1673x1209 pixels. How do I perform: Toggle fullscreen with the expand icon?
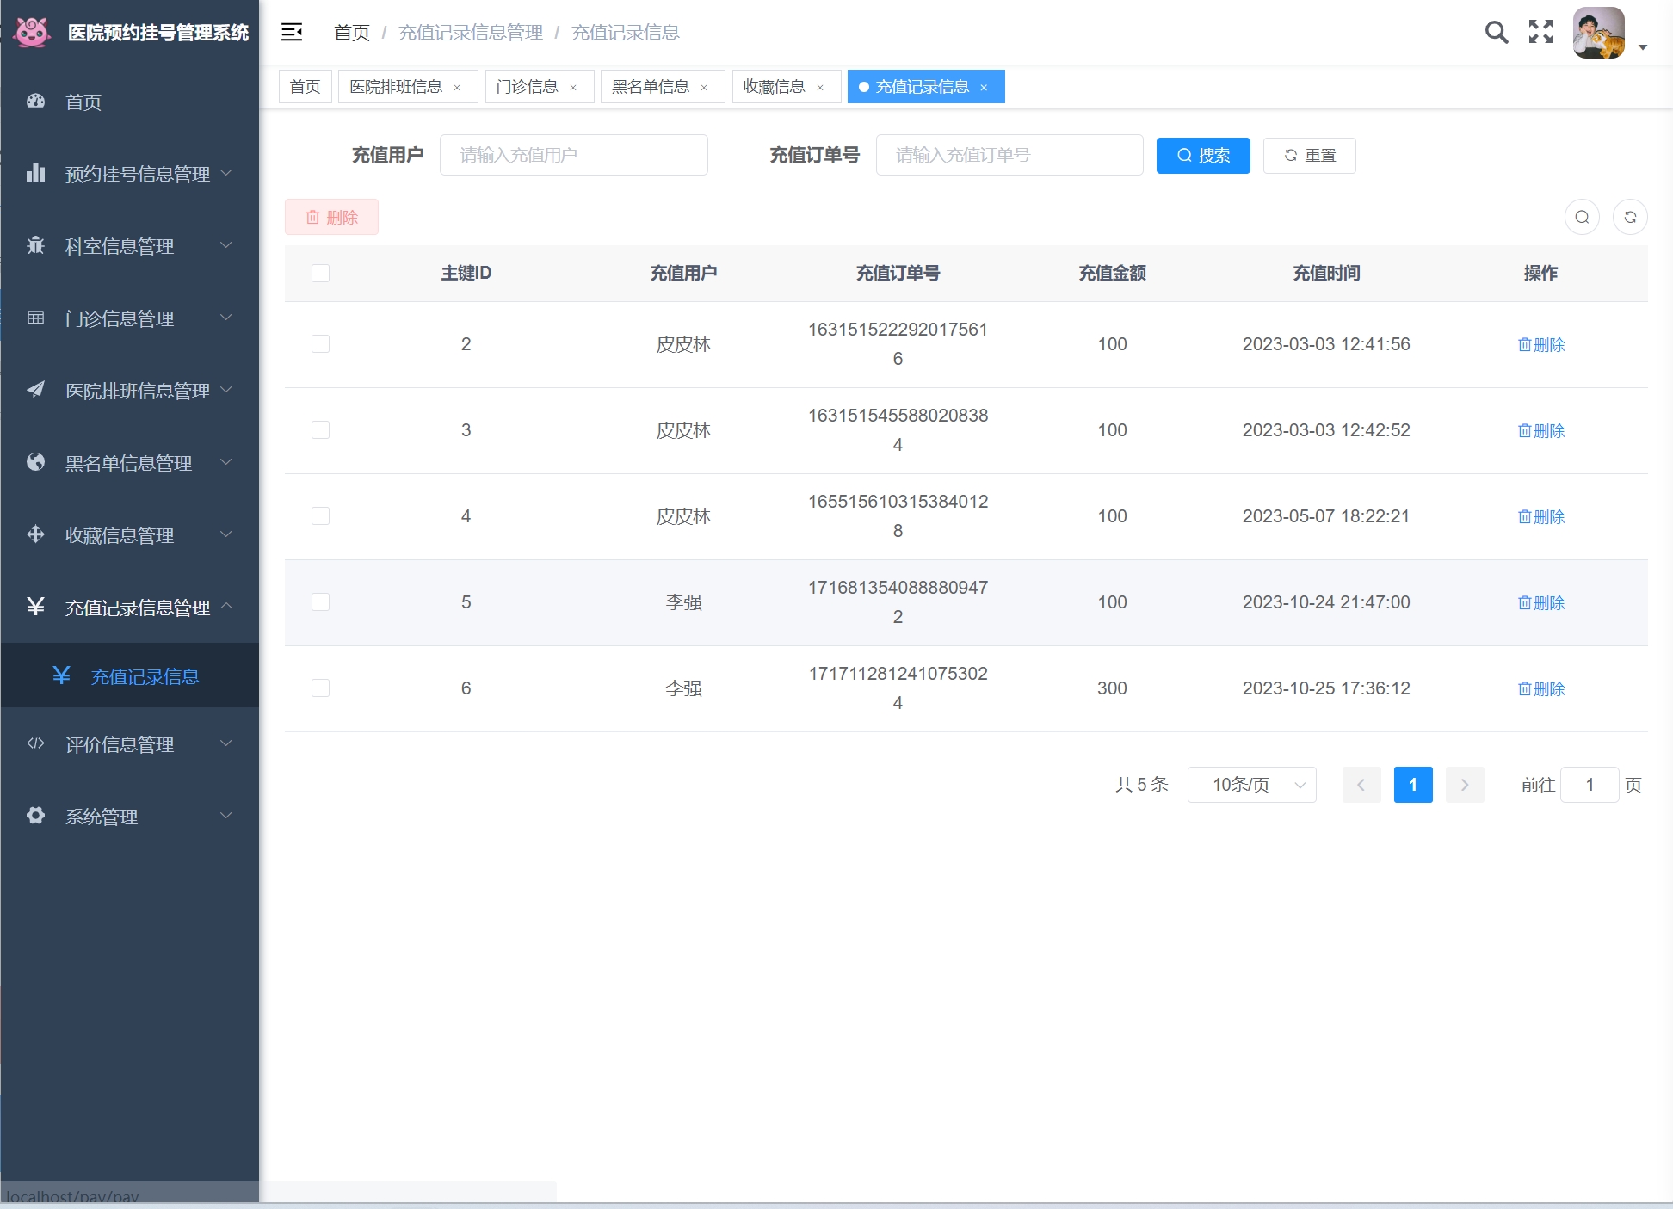click(1540, 33)
